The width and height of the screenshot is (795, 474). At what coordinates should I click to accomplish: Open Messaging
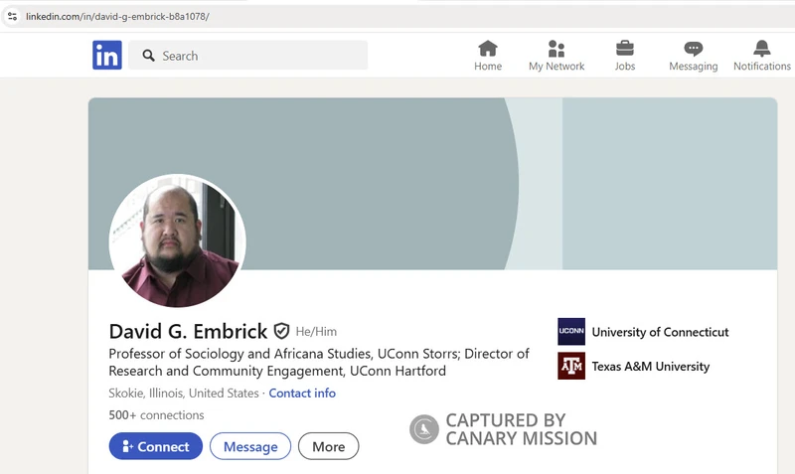click(693, 56)
